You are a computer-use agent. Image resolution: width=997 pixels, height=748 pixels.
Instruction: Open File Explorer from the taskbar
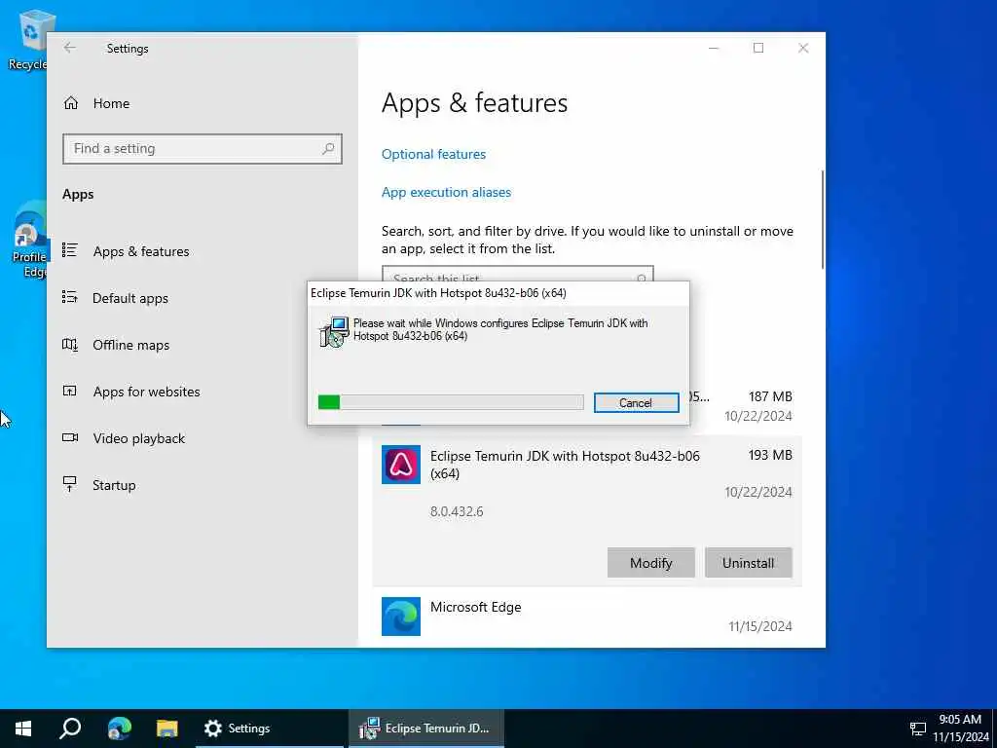point(167,729)
